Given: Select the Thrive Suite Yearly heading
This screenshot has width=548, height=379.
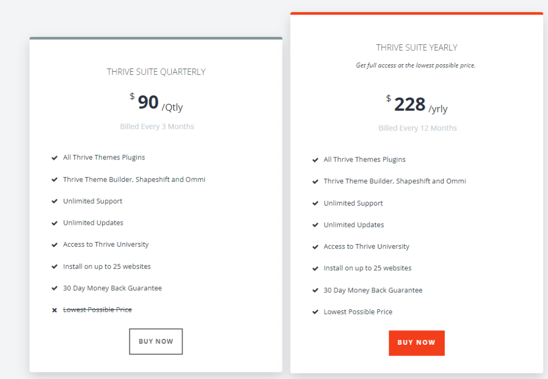Looking at the screenshot, I should (x=416, y=48).
